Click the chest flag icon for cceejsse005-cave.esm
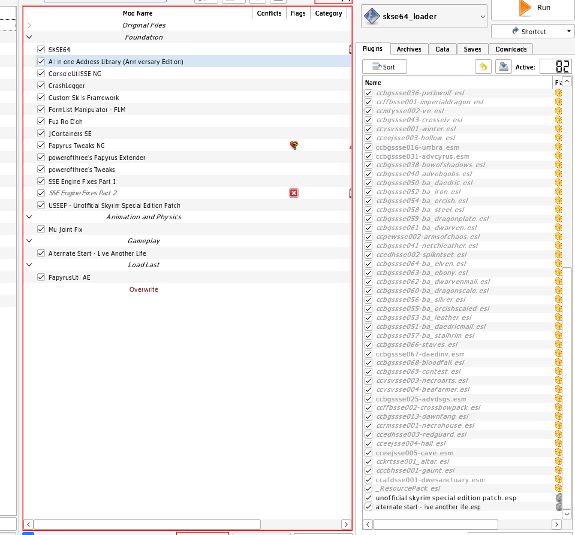575x535 pixels. click(x=558, y=452)
